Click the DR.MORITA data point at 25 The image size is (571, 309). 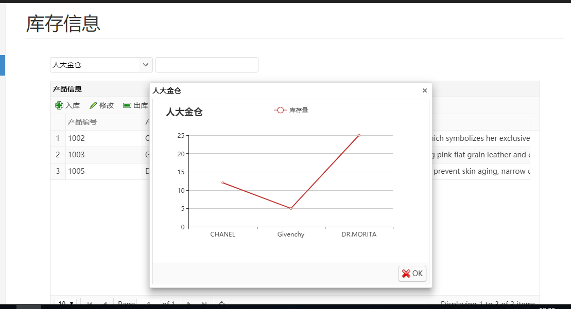pos(359,135)
